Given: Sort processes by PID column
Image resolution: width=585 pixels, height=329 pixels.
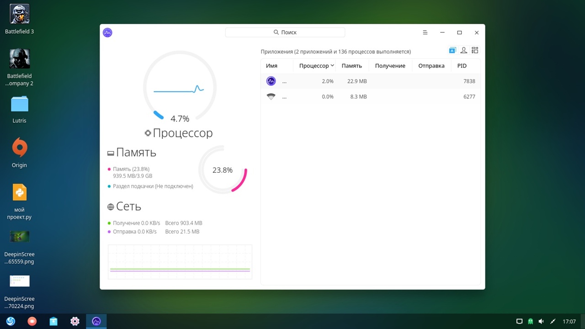Looking at the screenshot, I should coord(462,66).
